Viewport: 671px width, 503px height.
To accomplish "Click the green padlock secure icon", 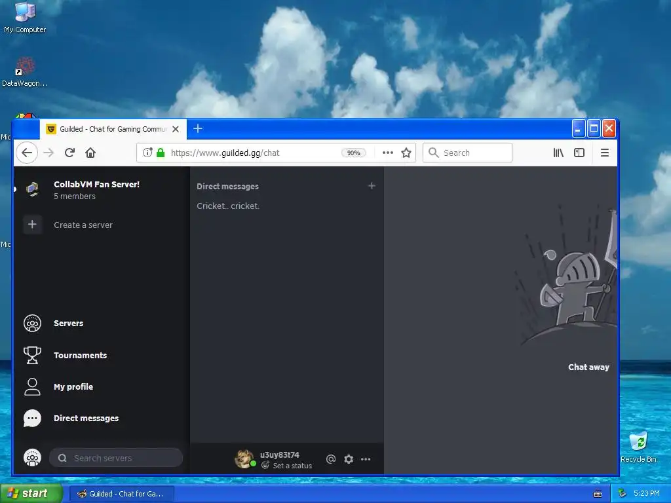I will (x=161, y=153).
